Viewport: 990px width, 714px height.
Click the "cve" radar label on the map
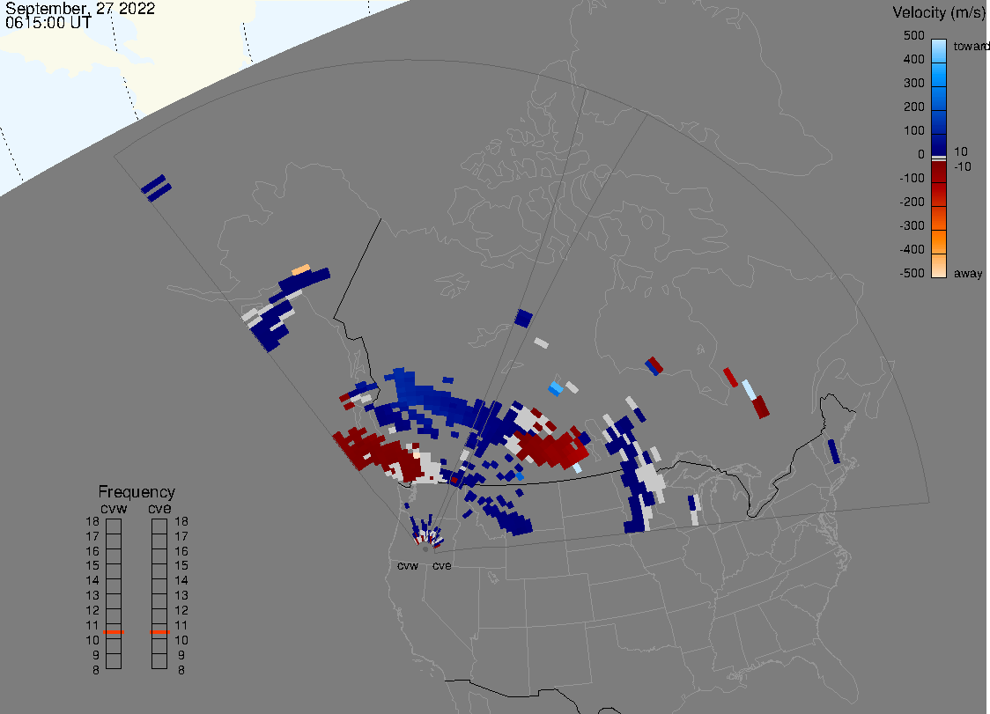[442, 565]
